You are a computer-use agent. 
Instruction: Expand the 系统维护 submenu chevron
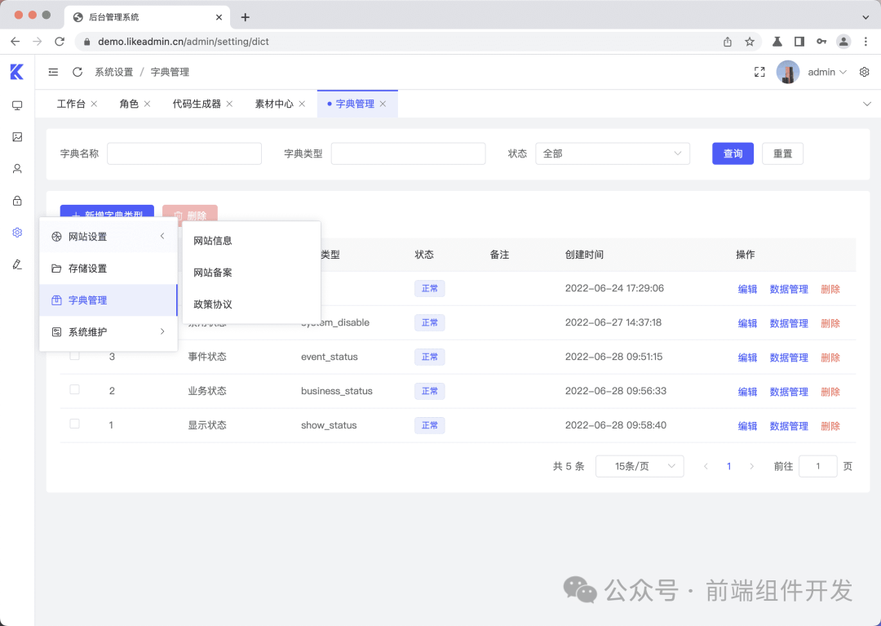click(x=162, y=332)
